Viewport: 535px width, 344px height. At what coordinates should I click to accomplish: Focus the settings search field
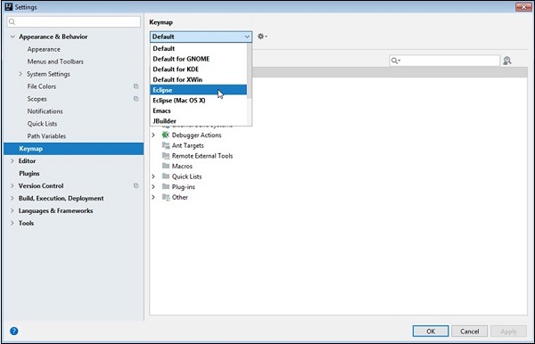pos(73,21)
